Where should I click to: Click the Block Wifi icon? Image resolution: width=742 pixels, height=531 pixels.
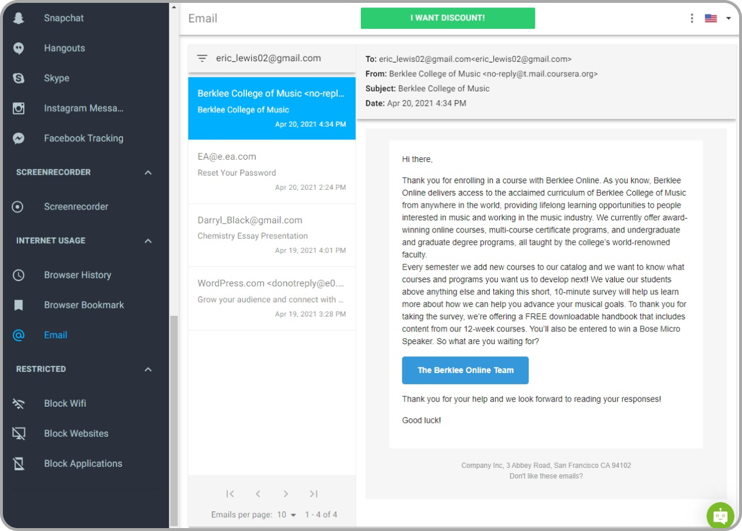point(19,404)
